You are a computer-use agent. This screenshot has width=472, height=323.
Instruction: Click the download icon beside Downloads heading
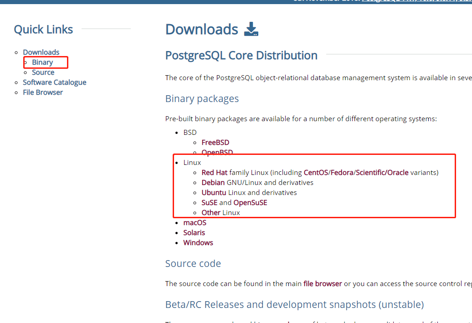click(251, 29)
